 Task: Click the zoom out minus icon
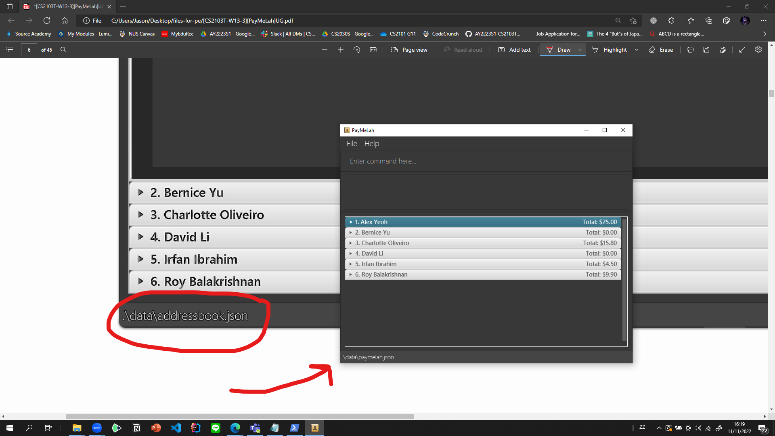(x=324, y=50)
